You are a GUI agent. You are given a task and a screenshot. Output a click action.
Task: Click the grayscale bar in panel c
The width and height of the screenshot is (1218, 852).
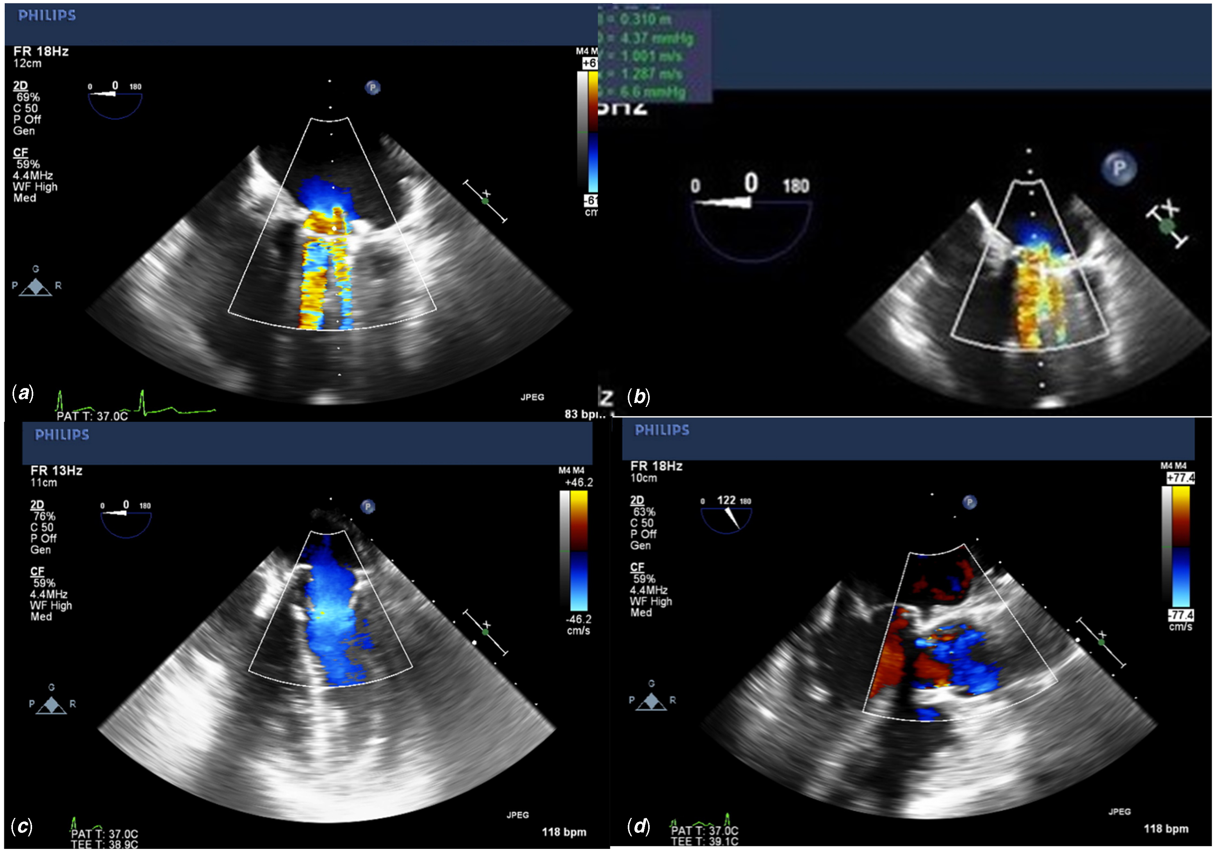[x=564, y=550]
